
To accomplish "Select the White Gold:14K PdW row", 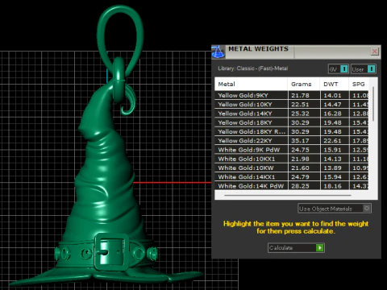I will pyautogui.click(x=292, y=186).
